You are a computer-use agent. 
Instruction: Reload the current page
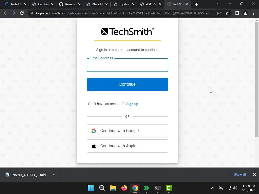point(22,13)
